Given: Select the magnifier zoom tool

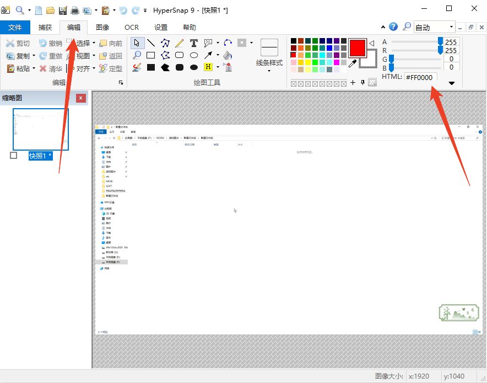Looking at the screenshot, I should pos(137,55).
